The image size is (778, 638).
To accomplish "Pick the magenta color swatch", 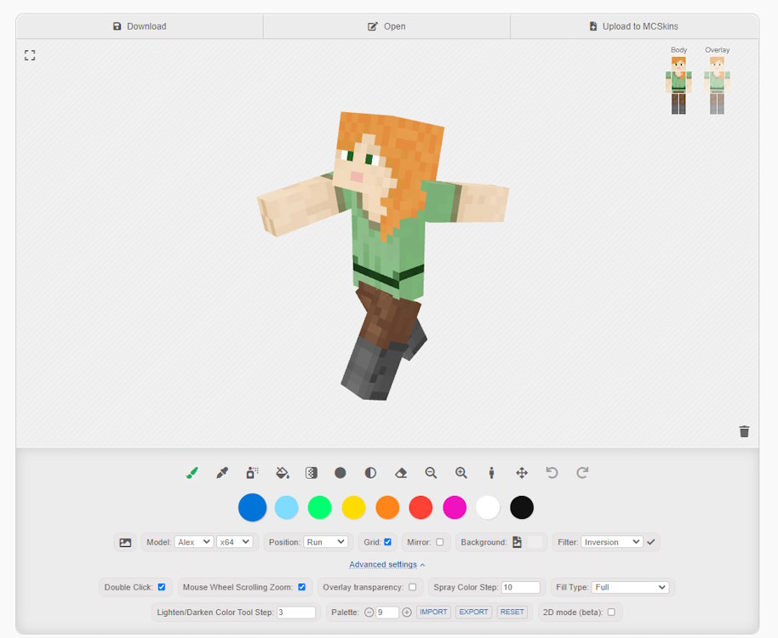I will (455, 508).
